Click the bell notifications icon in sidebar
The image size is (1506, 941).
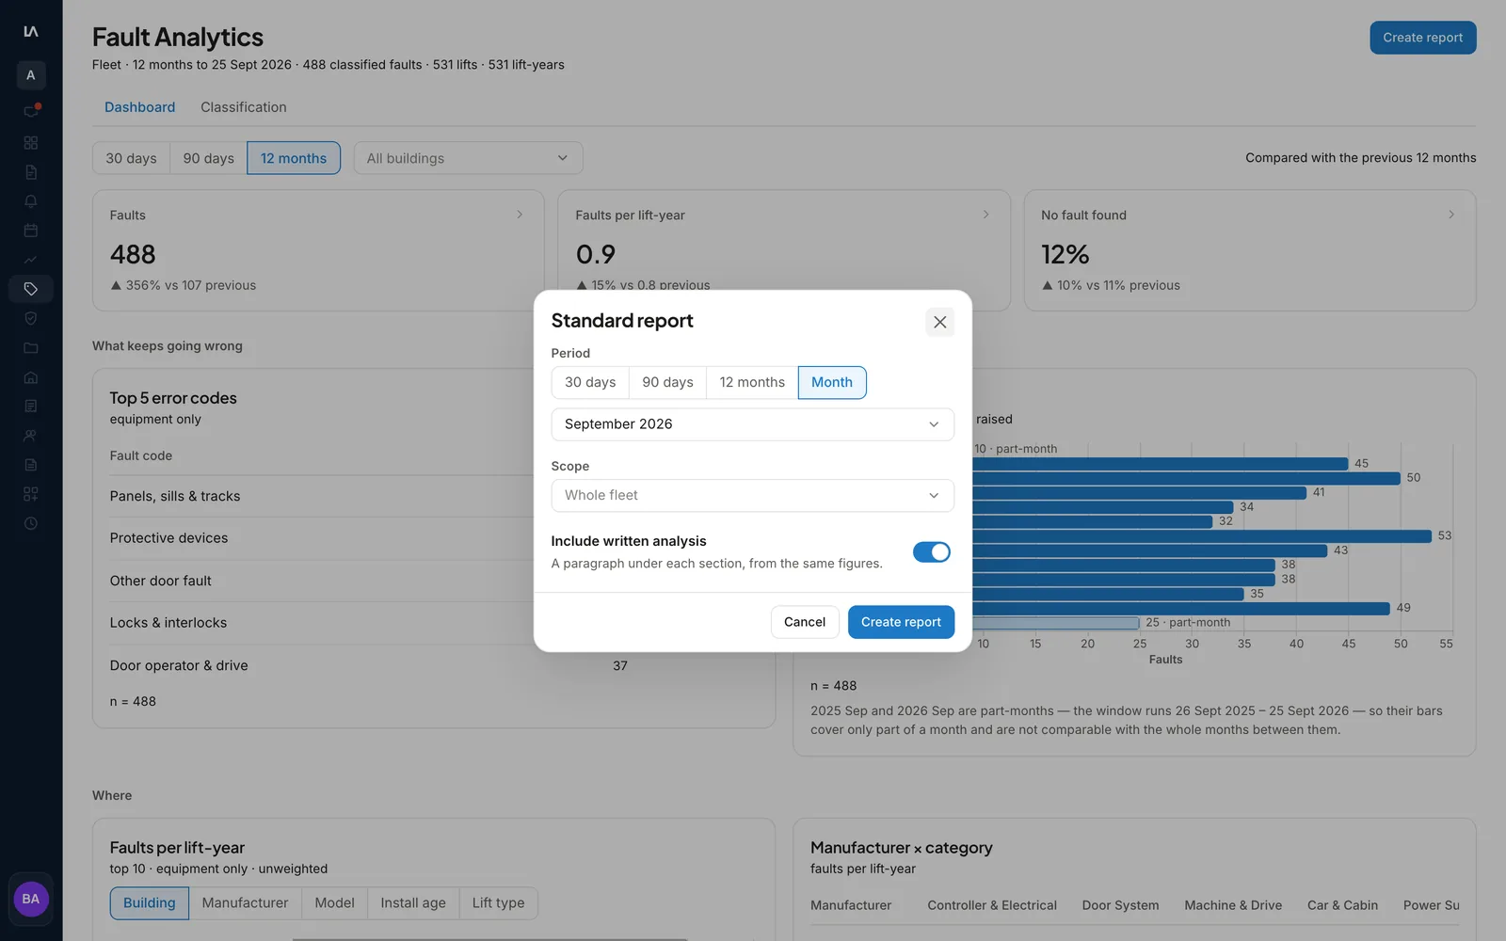[x=31, y=201]
